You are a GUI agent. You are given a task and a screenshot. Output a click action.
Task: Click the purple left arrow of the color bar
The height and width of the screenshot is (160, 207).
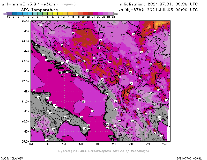pos(4,14)
